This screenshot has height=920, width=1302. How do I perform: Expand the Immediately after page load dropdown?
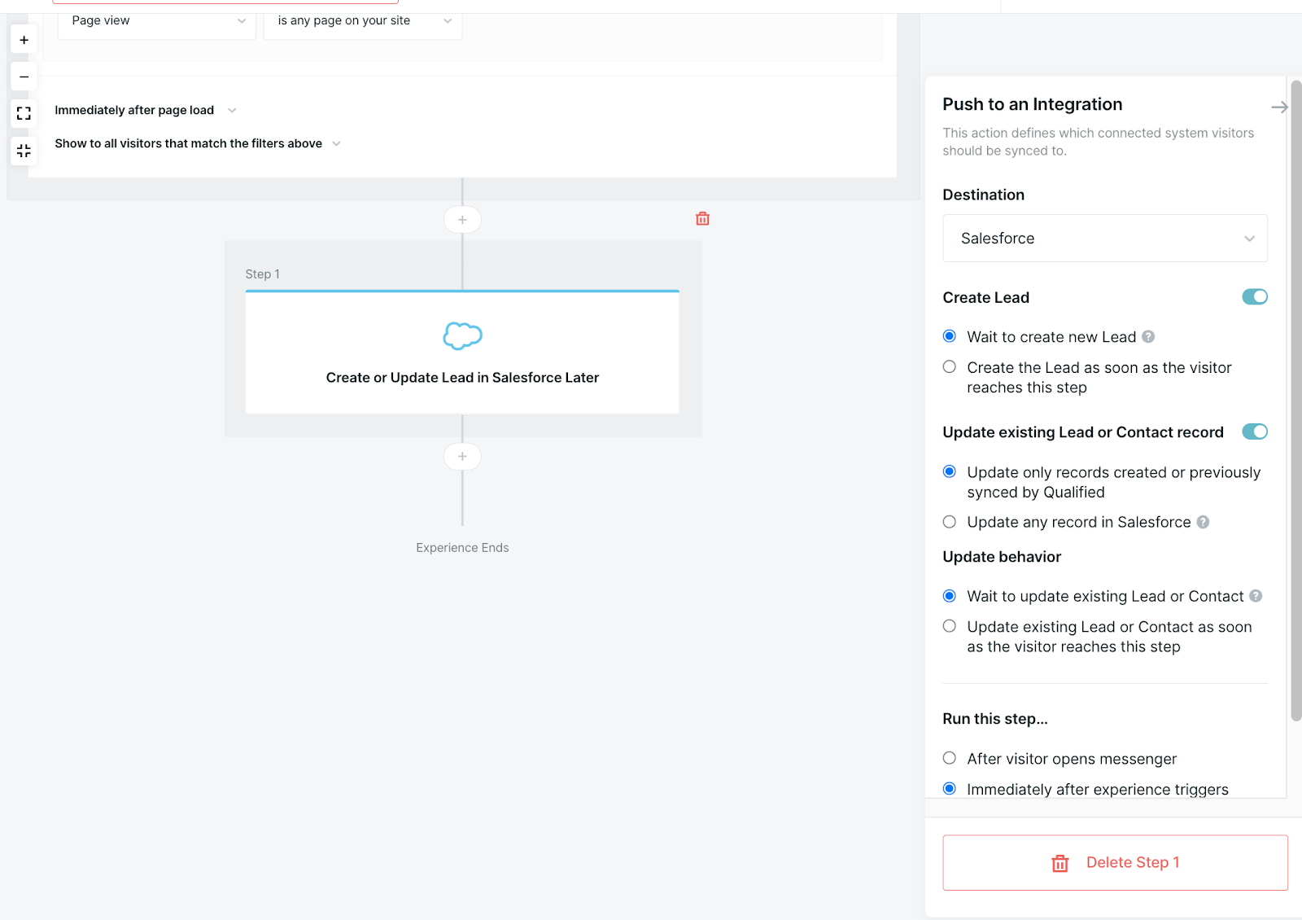(x=146, y=110)
